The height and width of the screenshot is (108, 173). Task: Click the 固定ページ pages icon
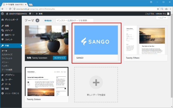2,35
